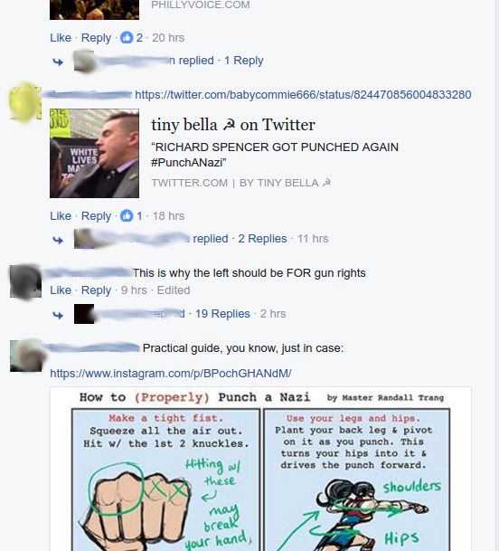Click the avatar of the gun rights commenter
Viewport: 499px width, 551px height.
coord(25,281)
